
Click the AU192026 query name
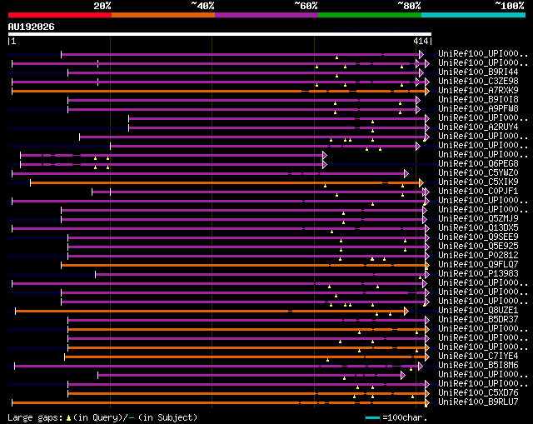(32, 27)
